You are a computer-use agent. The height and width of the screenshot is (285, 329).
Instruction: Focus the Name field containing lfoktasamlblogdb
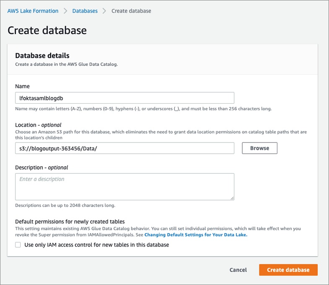coord(124,98)
